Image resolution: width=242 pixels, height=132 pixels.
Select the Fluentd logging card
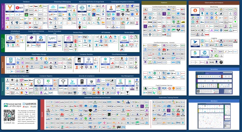tap(195, 43)
